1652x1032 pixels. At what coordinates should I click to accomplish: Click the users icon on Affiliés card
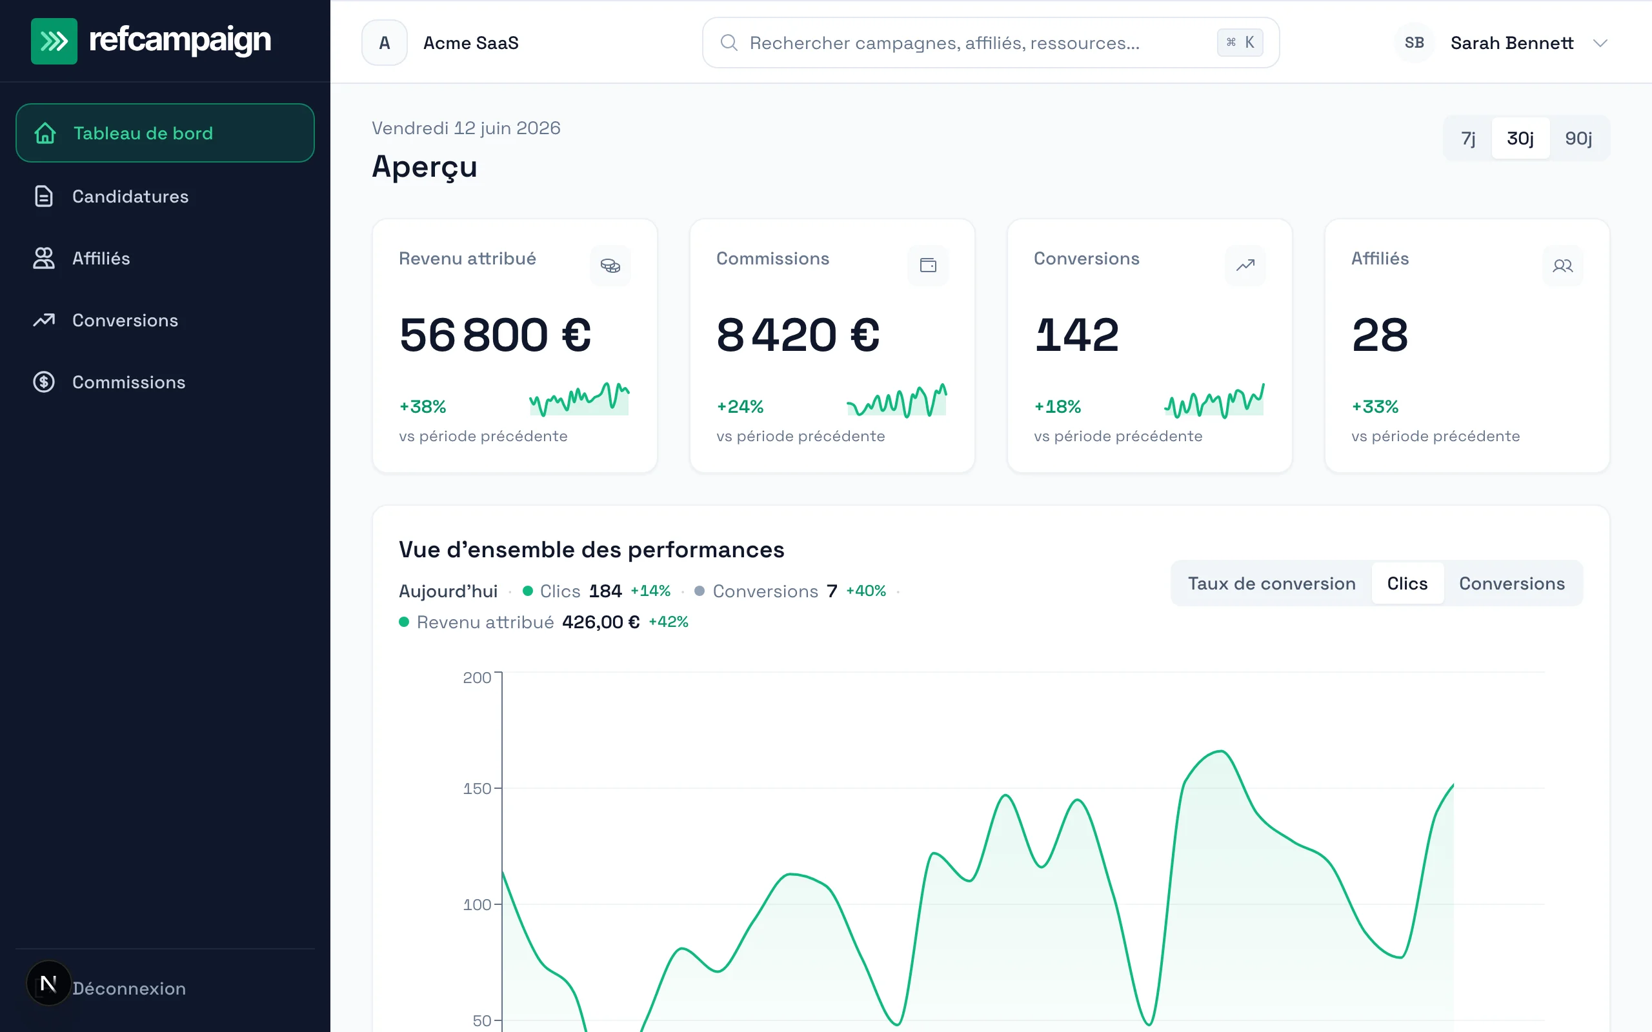pyautogui.click(x=1562, y=266)
